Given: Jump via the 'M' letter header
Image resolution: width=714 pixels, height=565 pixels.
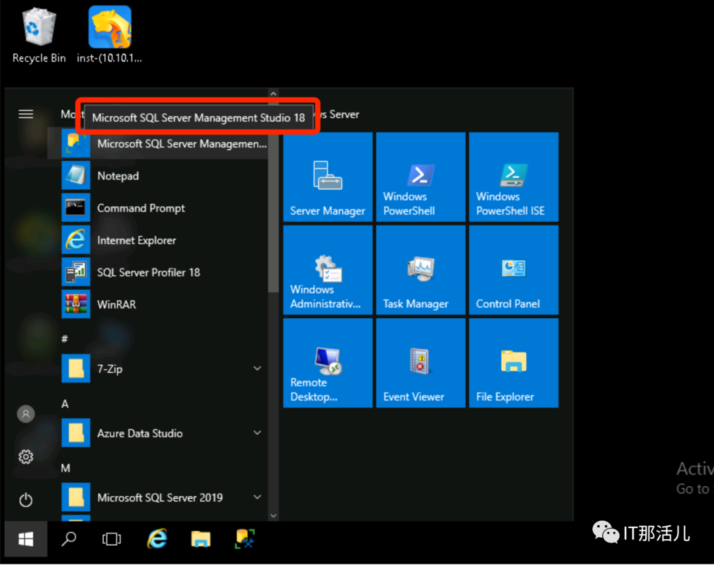Looking at the screenshot, I should point(65,468).
